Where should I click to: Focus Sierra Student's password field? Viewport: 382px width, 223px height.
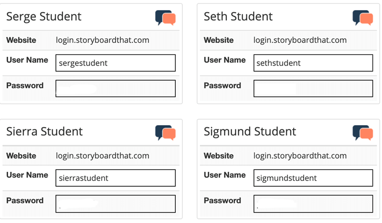pyautogui.click(x=116, y=204)
